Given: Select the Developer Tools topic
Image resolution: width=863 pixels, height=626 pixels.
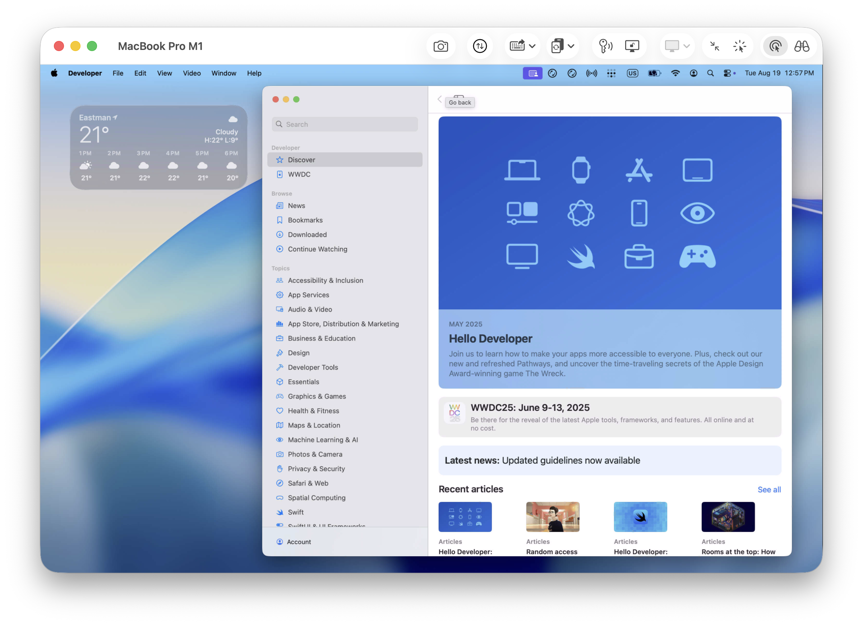Looking at the screenshot, I should 344,367.
